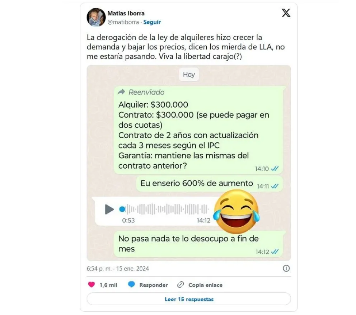Click the blue voice message progress dot
The width and height of the screenshot is (356, 315).
click(122, 209)
